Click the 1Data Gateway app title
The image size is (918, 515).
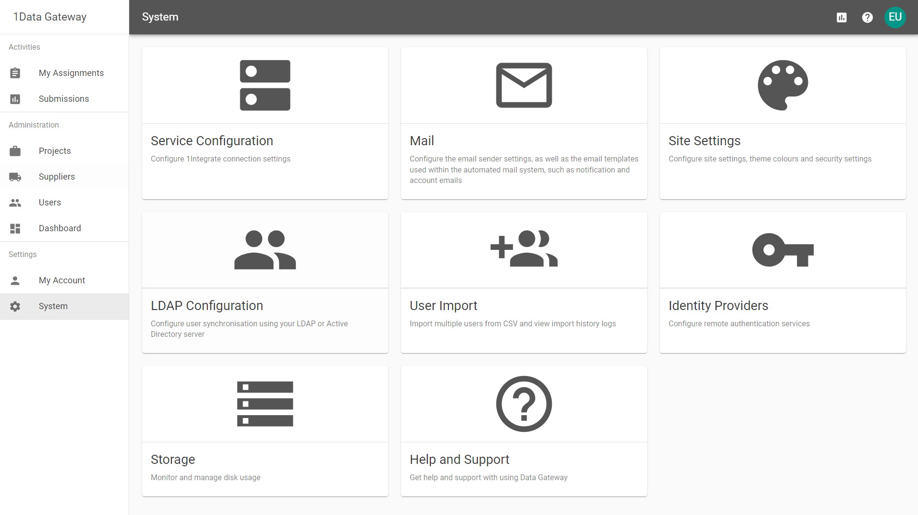click(x=50, y=17)
